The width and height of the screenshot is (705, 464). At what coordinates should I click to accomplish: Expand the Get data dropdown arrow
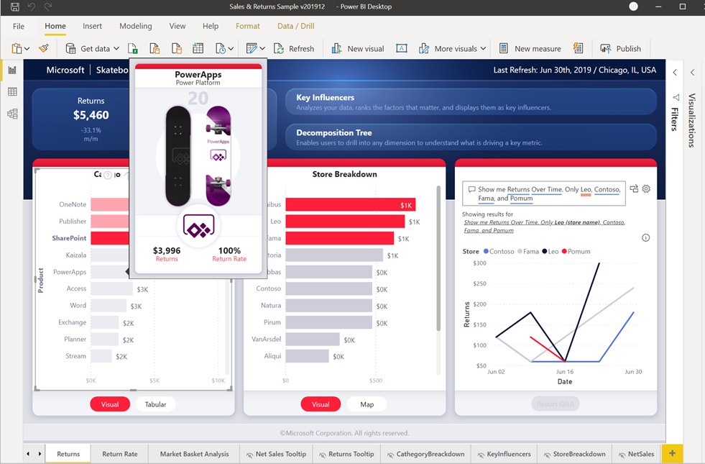pyautogui.click(x=116, y=49)
